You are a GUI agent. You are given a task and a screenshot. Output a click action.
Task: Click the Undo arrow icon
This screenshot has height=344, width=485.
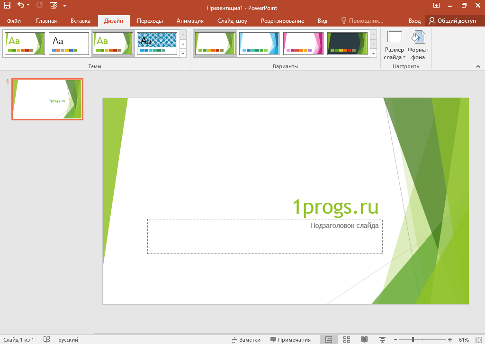(x=21, y=5)
